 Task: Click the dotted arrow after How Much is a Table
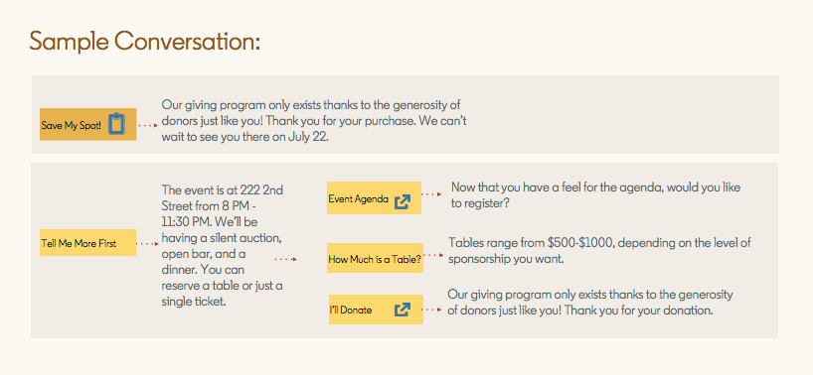pos(434,255)
